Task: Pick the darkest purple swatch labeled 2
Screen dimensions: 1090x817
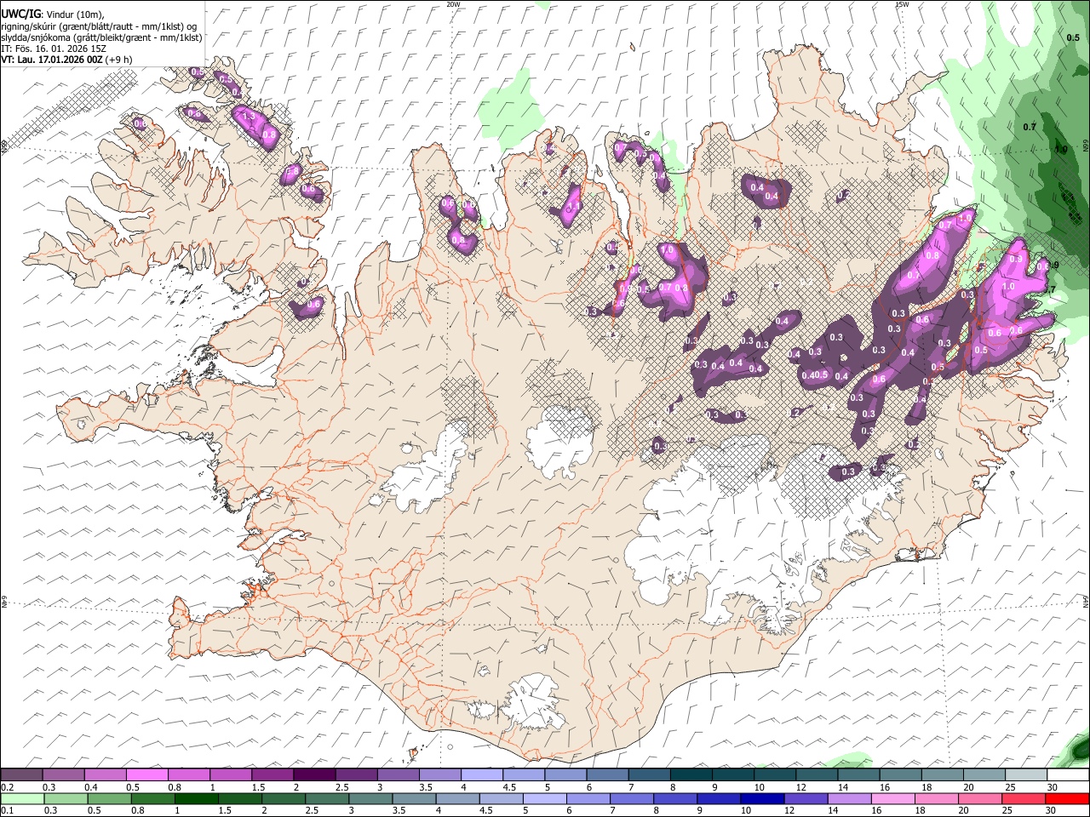Action: pos(313,774)
